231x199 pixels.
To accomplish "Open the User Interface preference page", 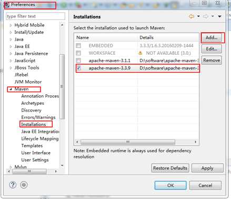I will [36, 153].
